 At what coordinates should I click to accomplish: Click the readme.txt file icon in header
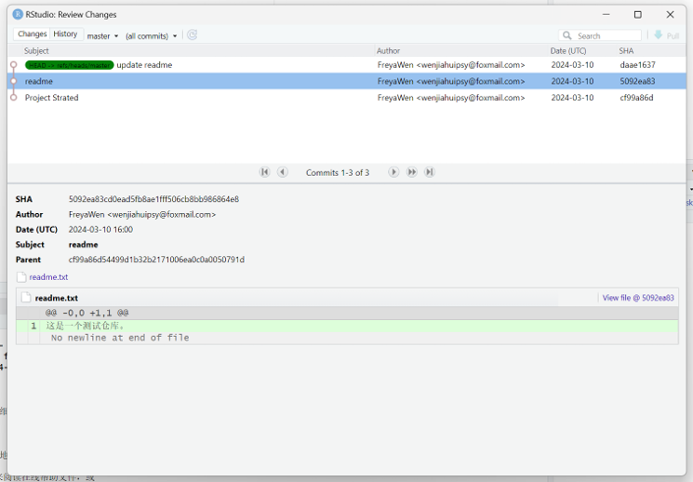[25, 298]
